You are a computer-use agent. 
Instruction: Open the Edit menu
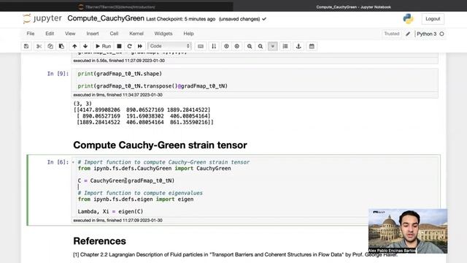pyautogui.click(x=50, y=34)
